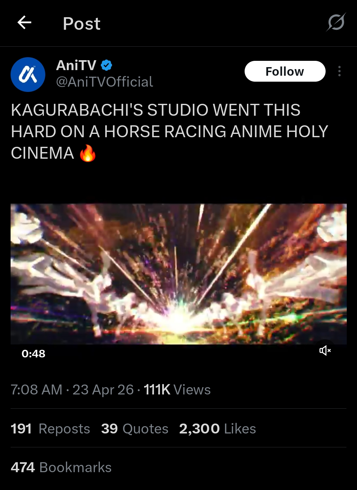Follow the AniTV account
The image size is (357, 490).
pyautogui.click(x=285, y=71)
